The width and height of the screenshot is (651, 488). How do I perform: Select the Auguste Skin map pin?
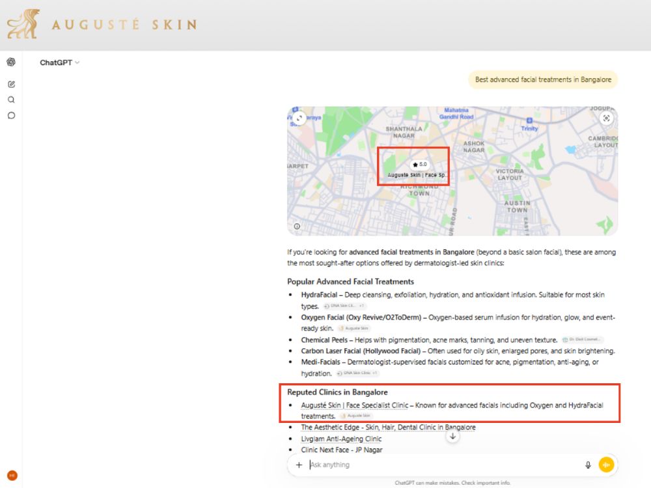417,170
